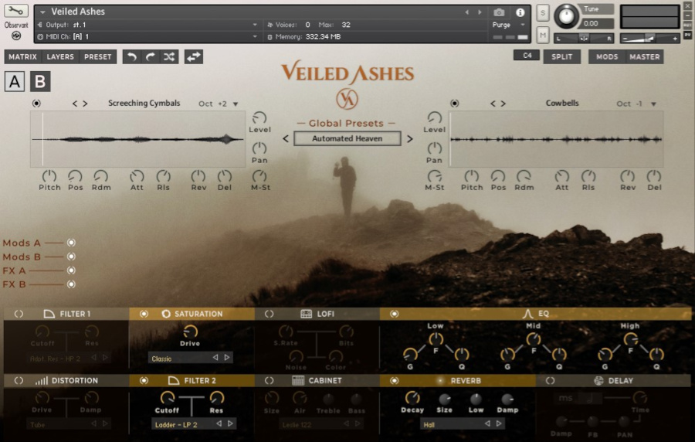The height and width of the screenshot is (442, 695).
Task: Click the Cabinet grid icon
Action: click(298, 380)
